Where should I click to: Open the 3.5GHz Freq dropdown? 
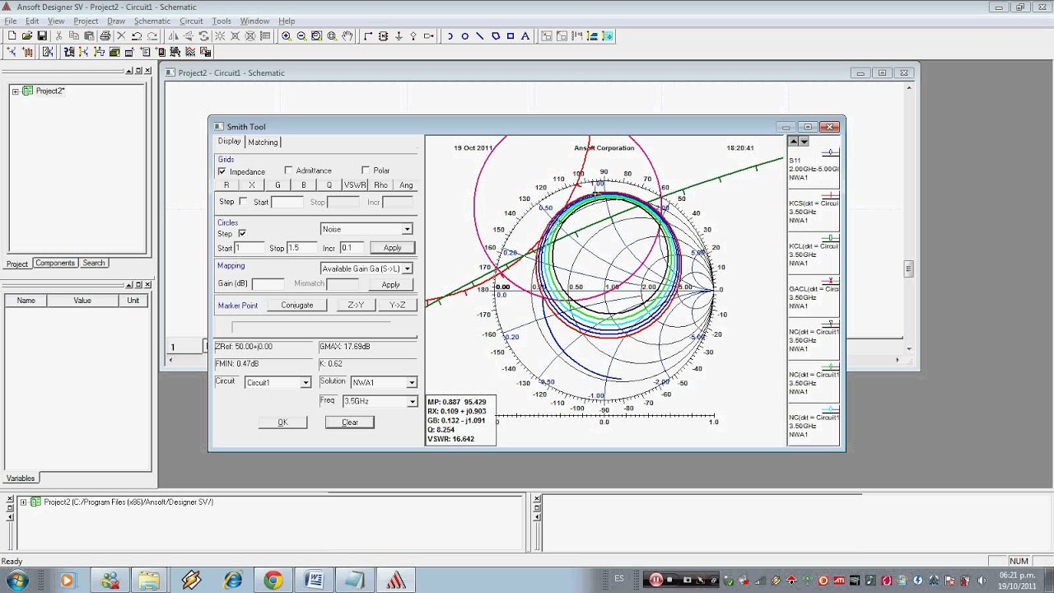point(412,402)
